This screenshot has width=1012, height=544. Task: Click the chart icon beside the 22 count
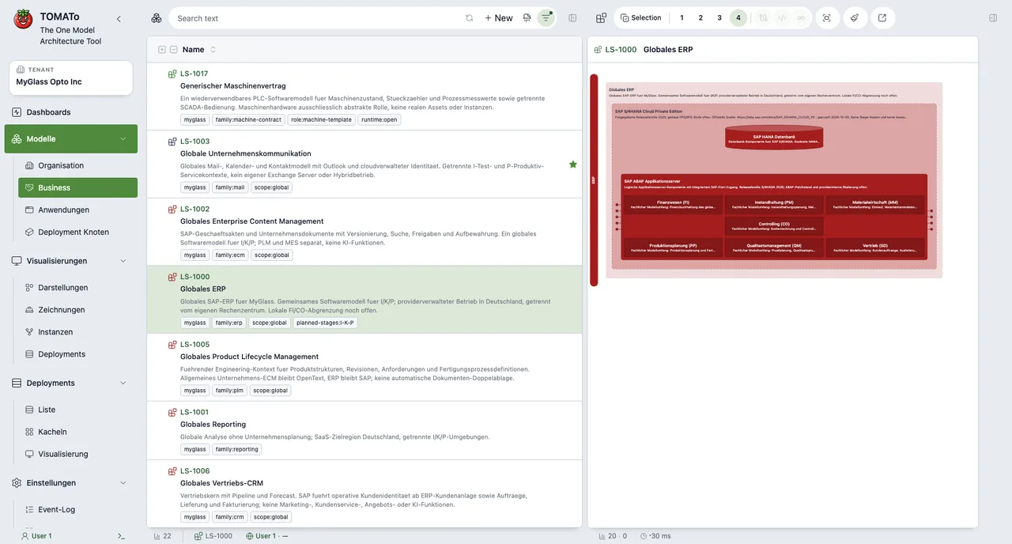(157, 536)
